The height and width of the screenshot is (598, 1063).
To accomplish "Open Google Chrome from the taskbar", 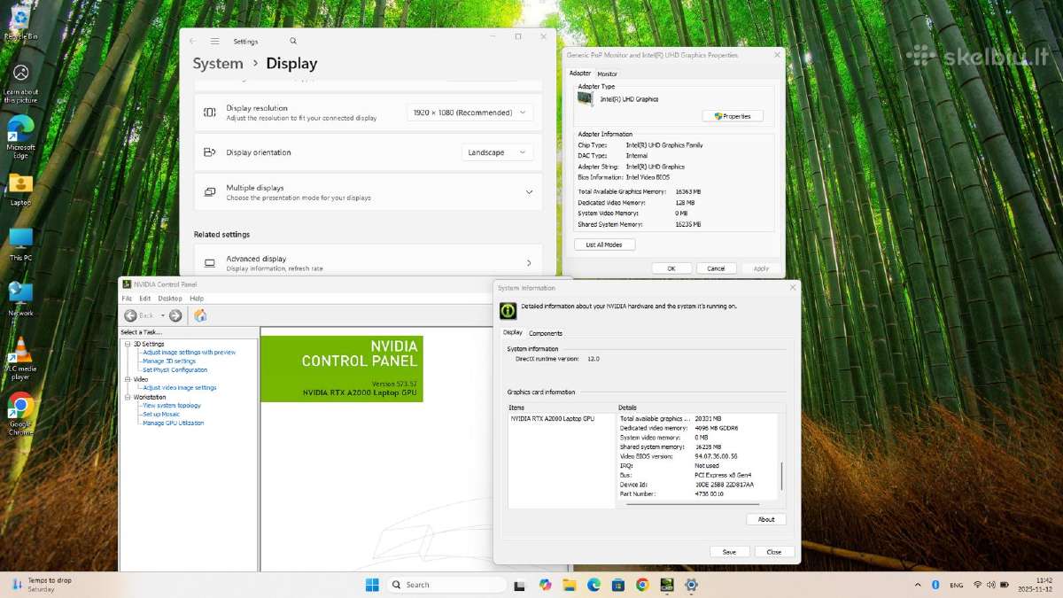I will coord(642,585).
